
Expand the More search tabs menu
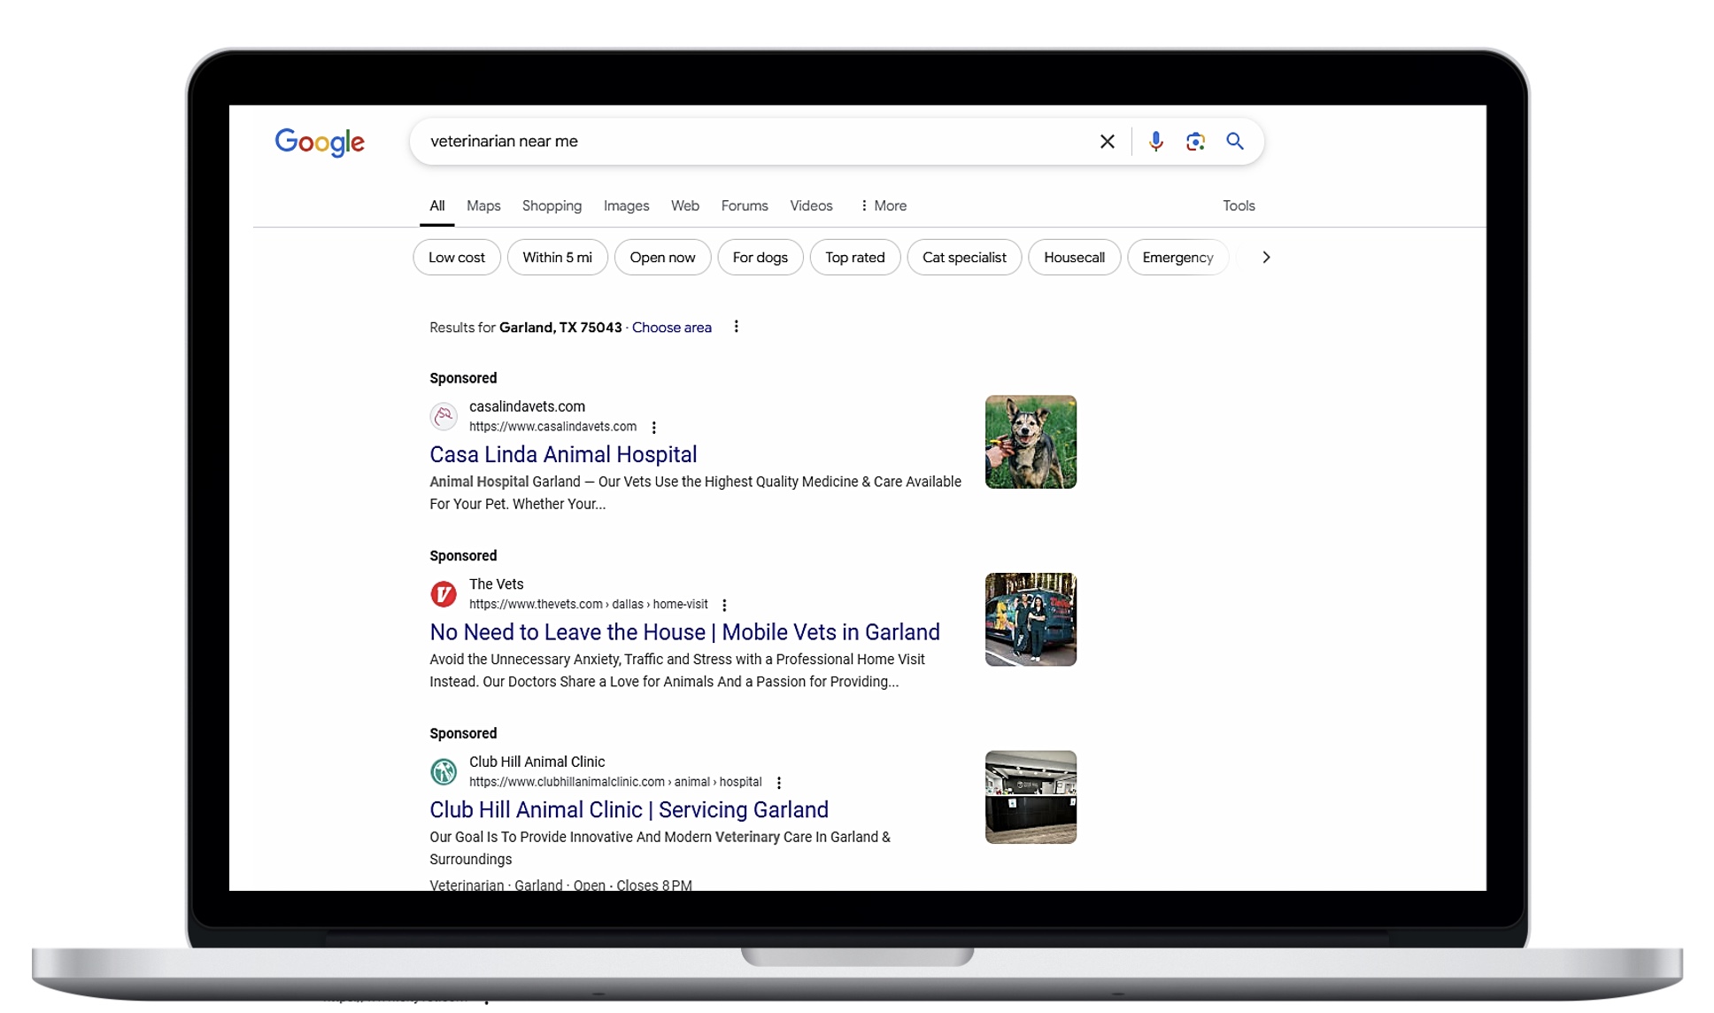(x=883, y=205)
